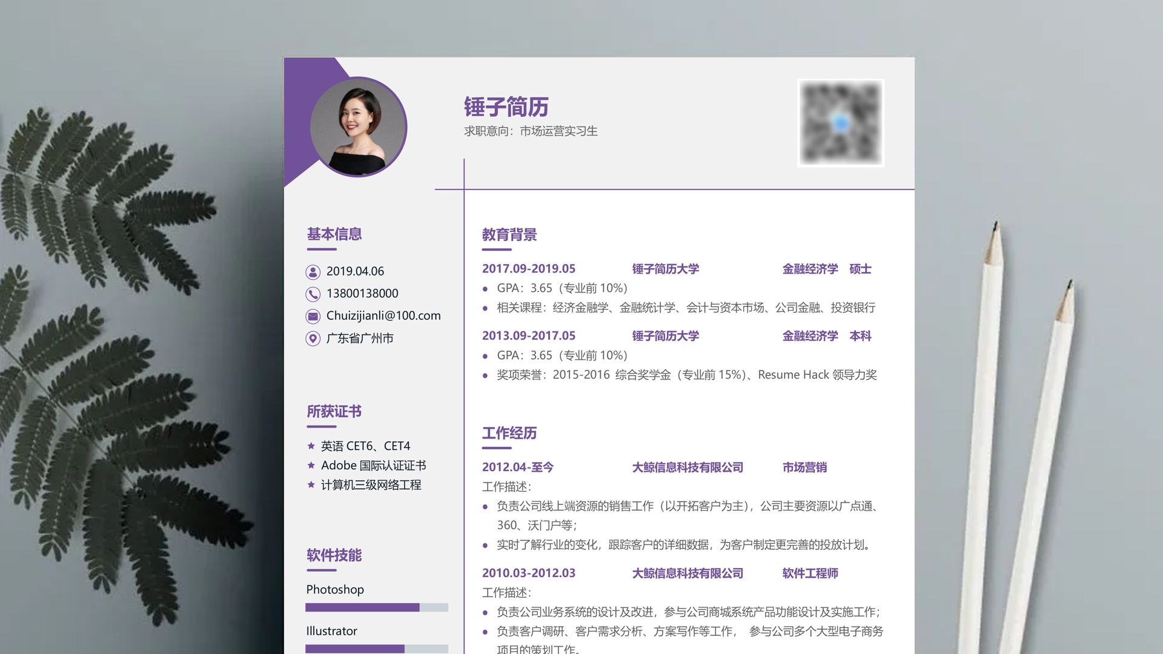Click the 基本信息 section heading
The width and height of the screenshot is (1163, 654).
[334, 234]
